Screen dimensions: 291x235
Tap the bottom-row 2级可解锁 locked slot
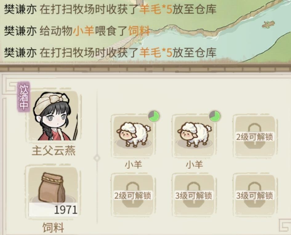[133, 195]
